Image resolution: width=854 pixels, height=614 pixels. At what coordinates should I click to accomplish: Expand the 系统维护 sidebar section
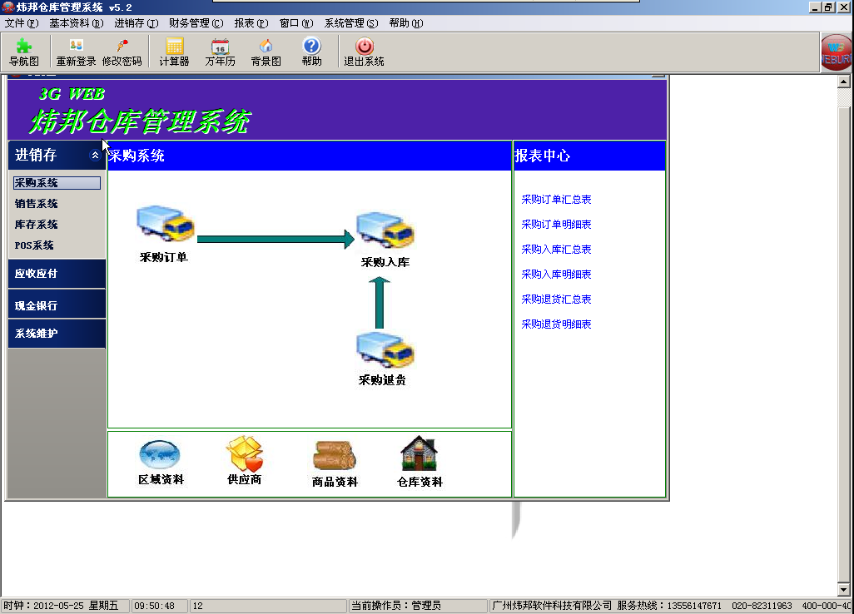coord(57,333)
